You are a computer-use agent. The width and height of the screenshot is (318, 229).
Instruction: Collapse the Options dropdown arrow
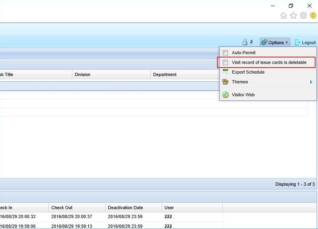pyautogui.click(x=286, y=42)
